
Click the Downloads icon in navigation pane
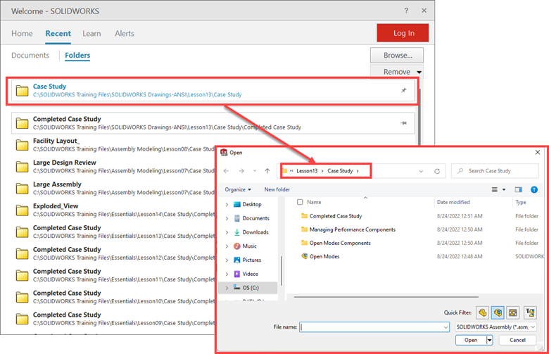coord(237,232)
